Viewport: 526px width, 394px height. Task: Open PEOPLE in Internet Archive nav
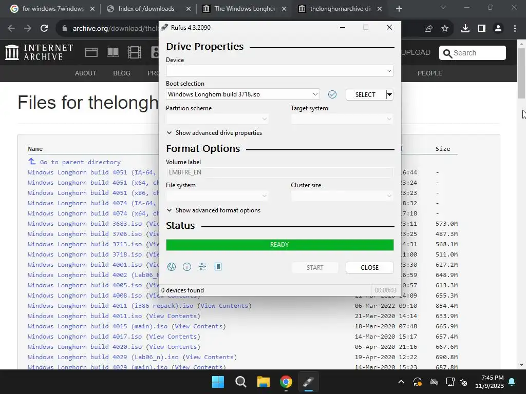[x=430, y=73]
